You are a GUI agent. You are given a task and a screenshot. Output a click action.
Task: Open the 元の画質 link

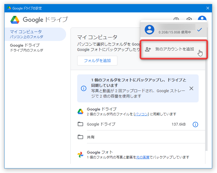pos(143,157)
